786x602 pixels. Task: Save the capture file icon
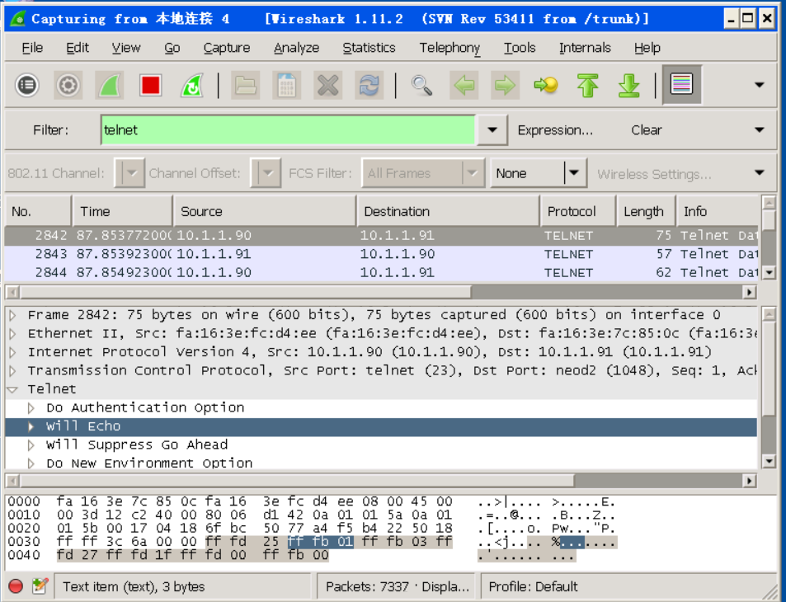click(x=287, y=85)
